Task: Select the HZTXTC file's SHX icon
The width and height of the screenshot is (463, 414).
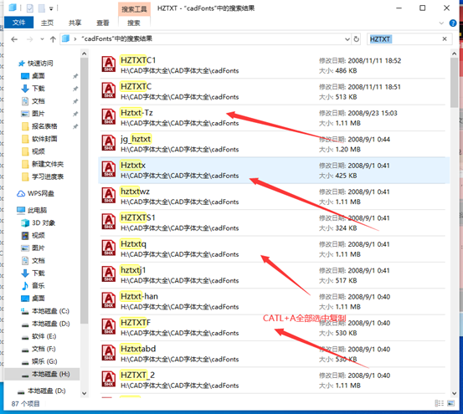Action: pyautogui.click(x=109, y=90)
